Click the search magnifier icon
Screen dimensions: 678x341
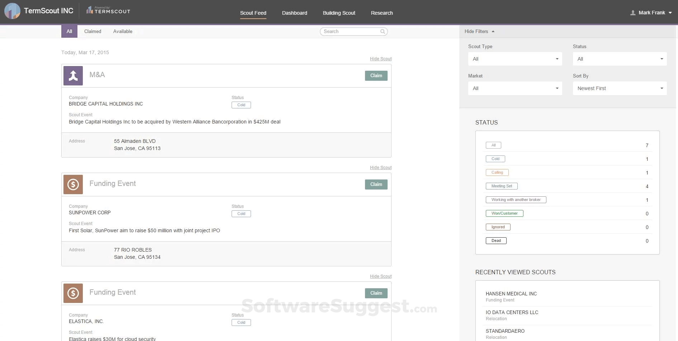383,32
